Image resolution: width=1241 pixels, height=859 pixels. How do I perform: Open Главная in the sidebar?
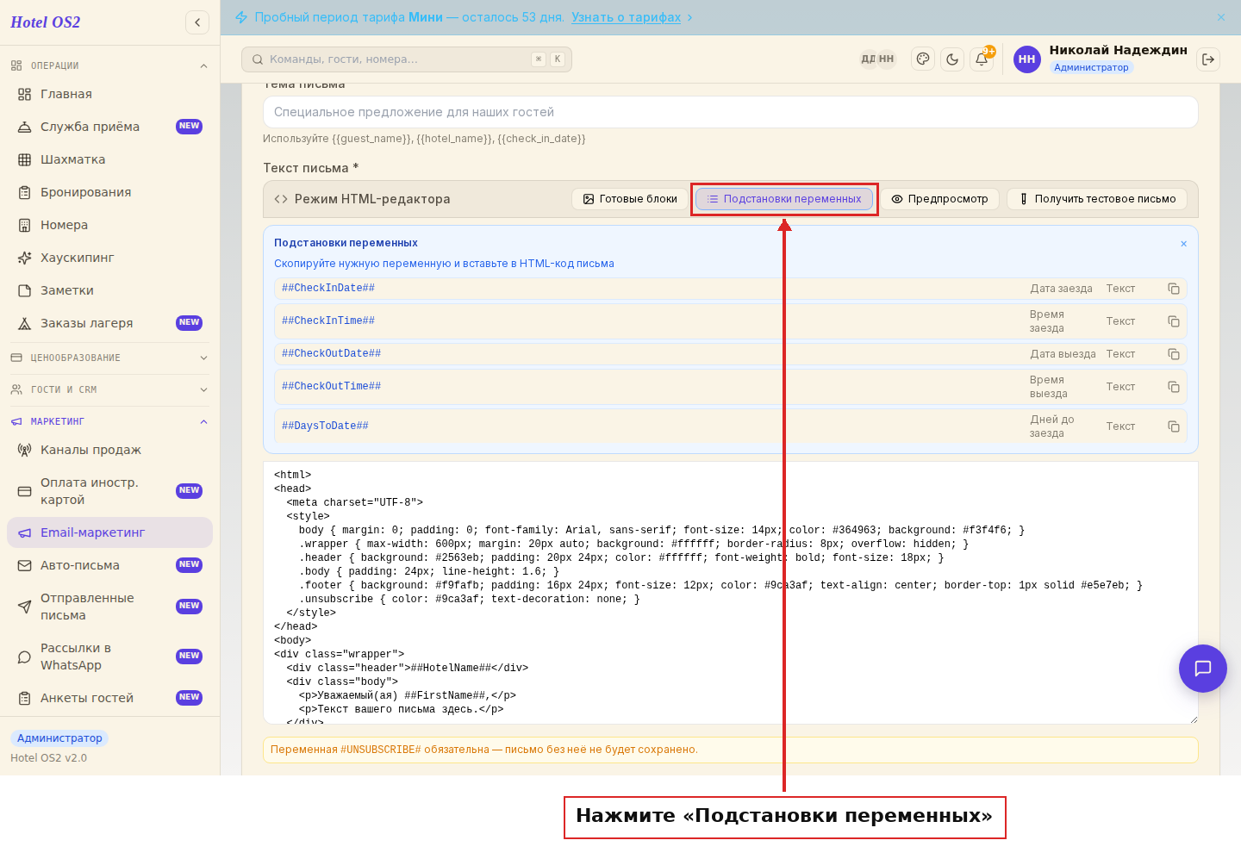click(x=109, y=94)
